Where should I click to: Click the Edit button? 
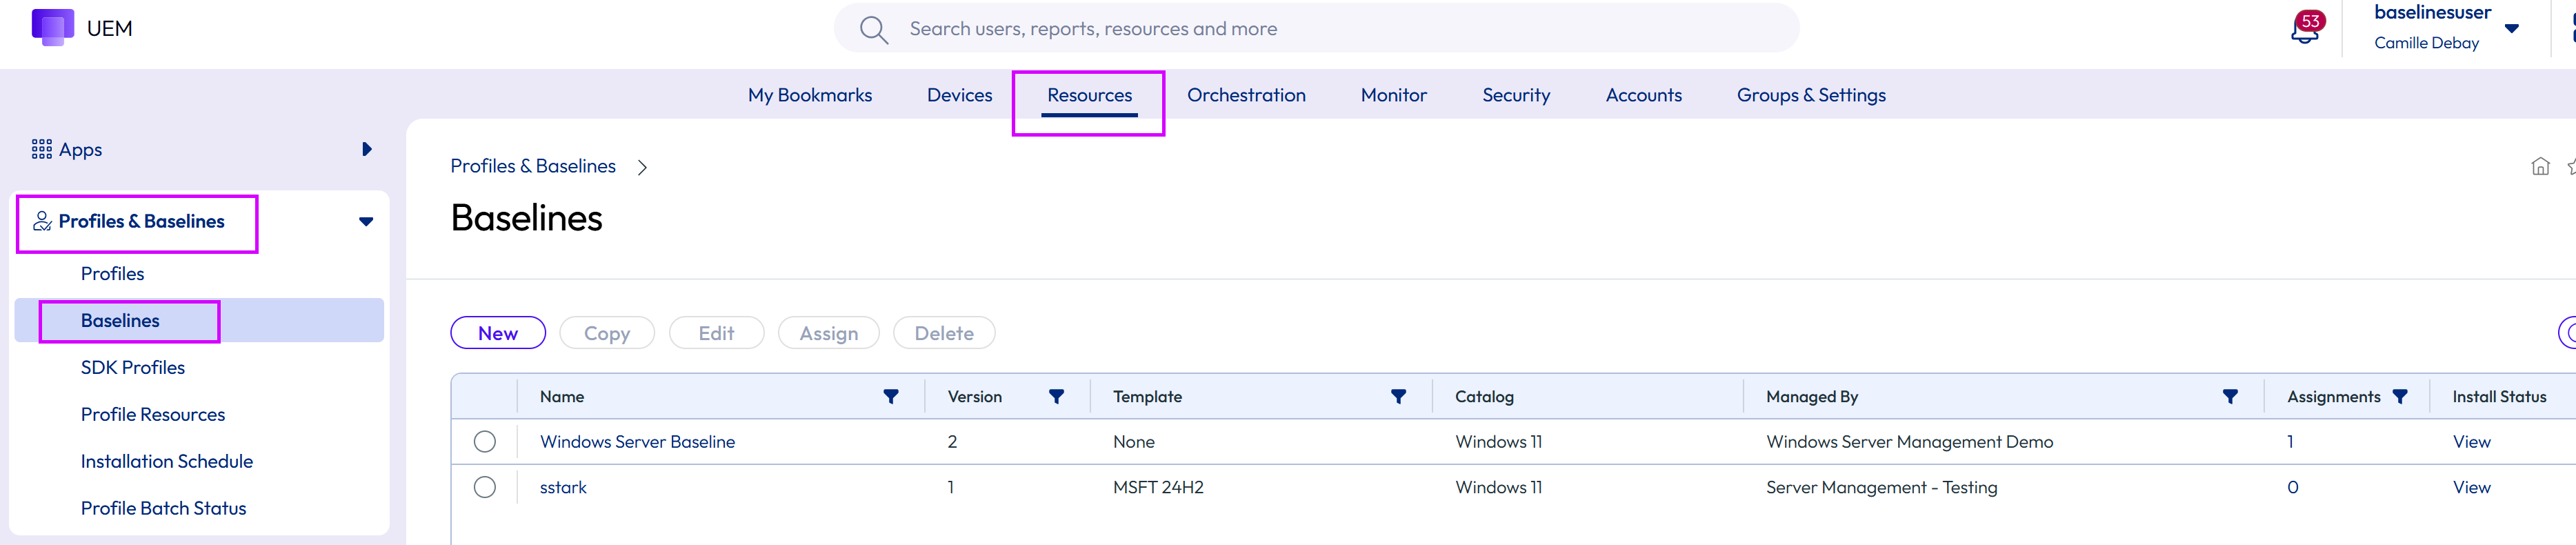click(716, 333)
